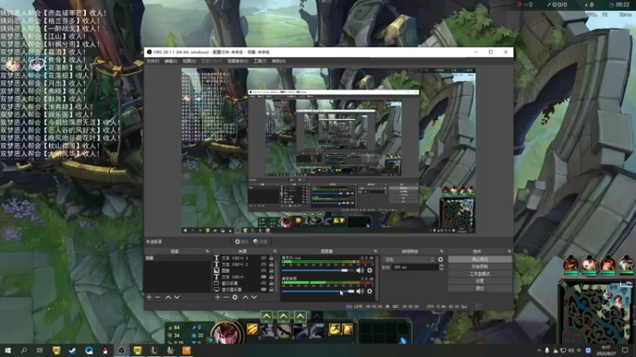Open the Help (H) menu in OBS
This screenshot has height=357, width=636.
(278, 61)
